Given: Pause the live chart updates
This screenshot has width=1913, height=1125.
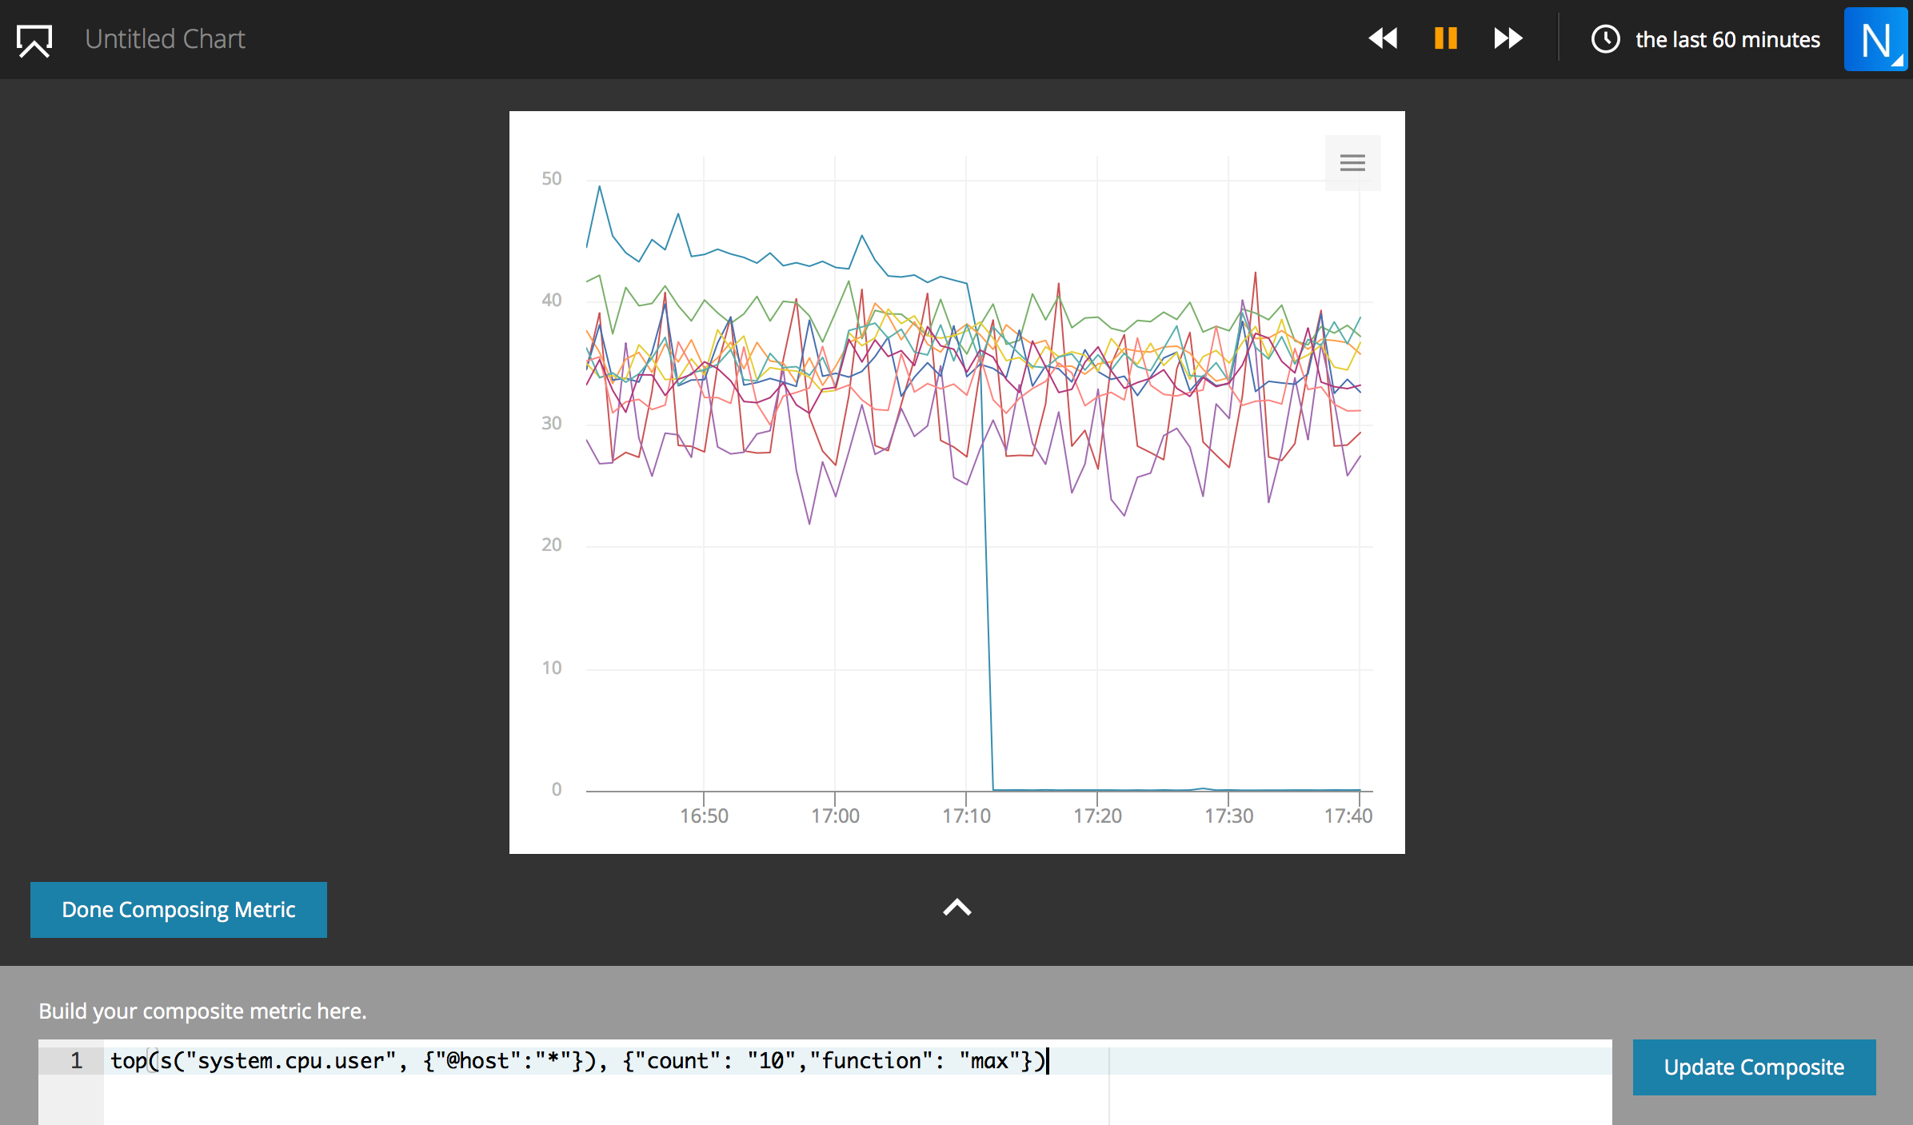Looking at the screenshot, I should pyautogui.click(x=1445, y=38).
